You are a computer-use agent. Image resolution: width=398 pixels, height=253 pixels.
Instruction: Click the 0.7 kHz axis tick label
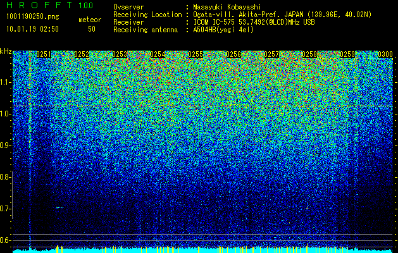5,209
